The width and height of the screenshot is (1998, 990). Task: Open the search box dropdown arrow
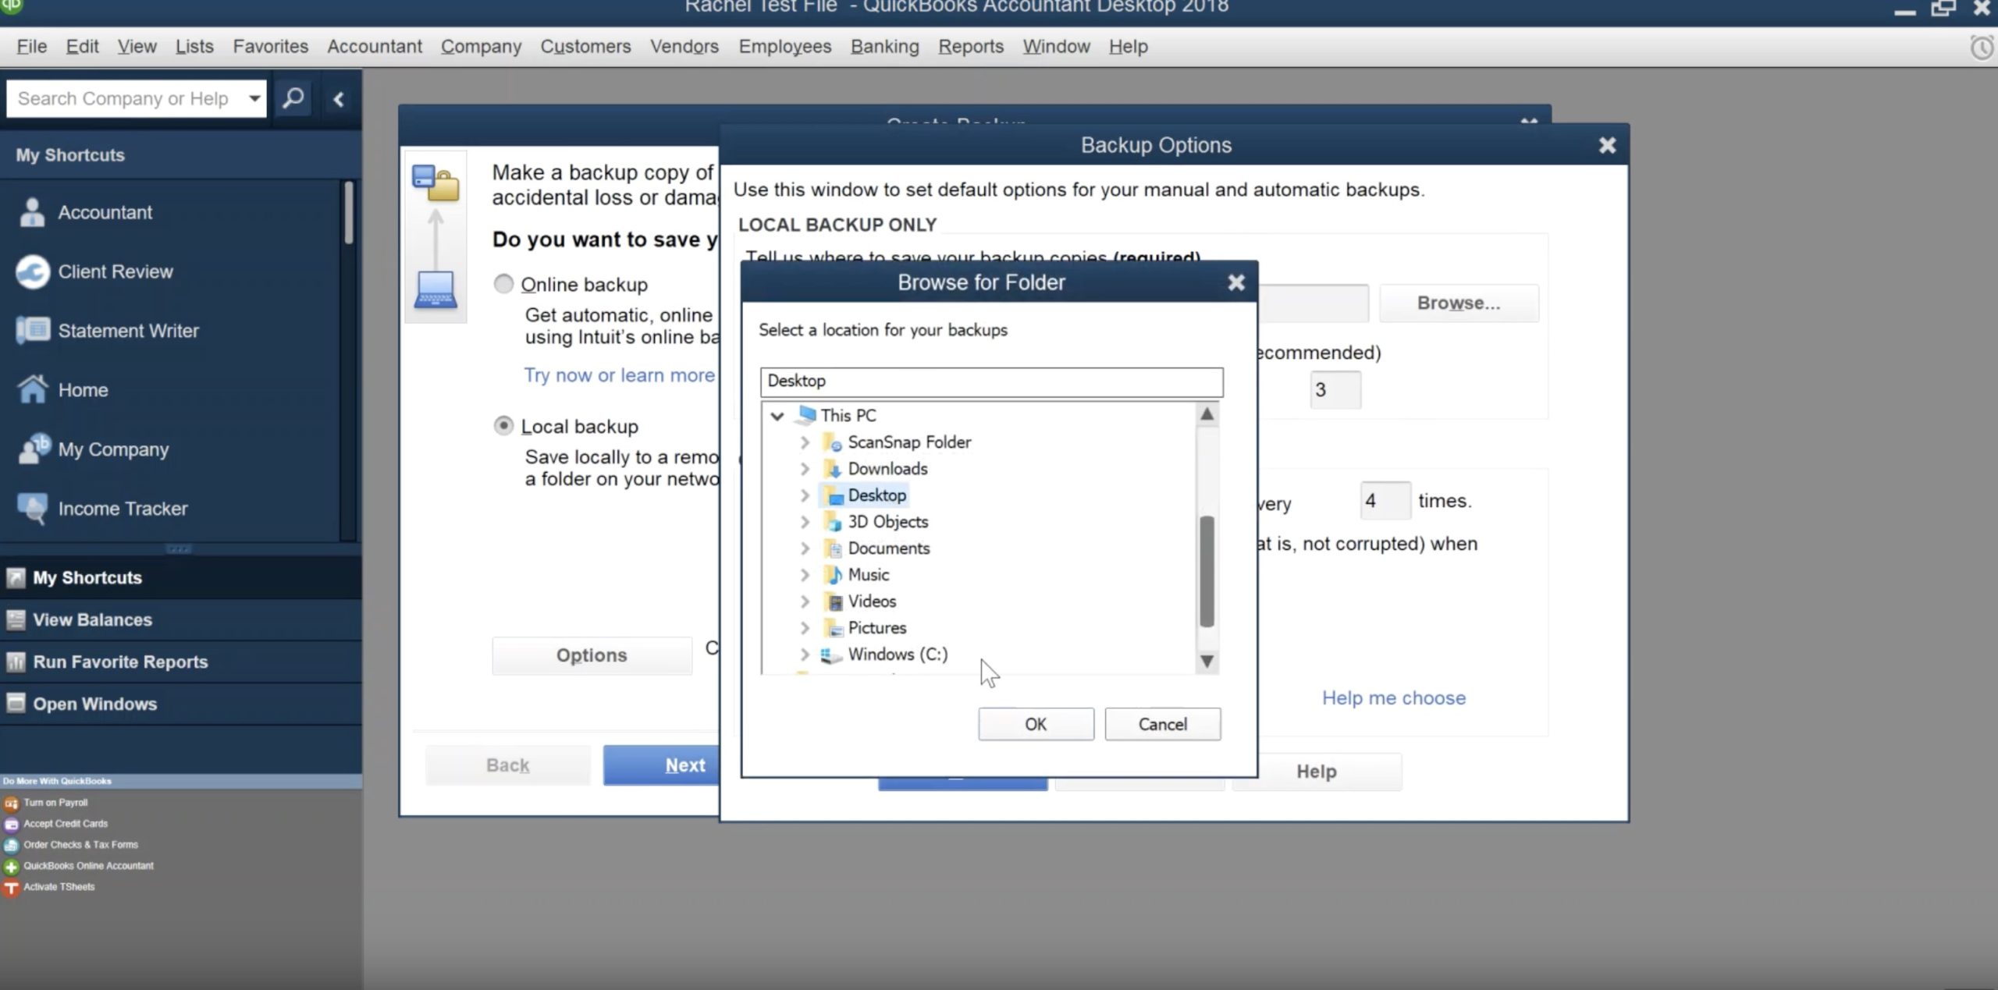254,98
